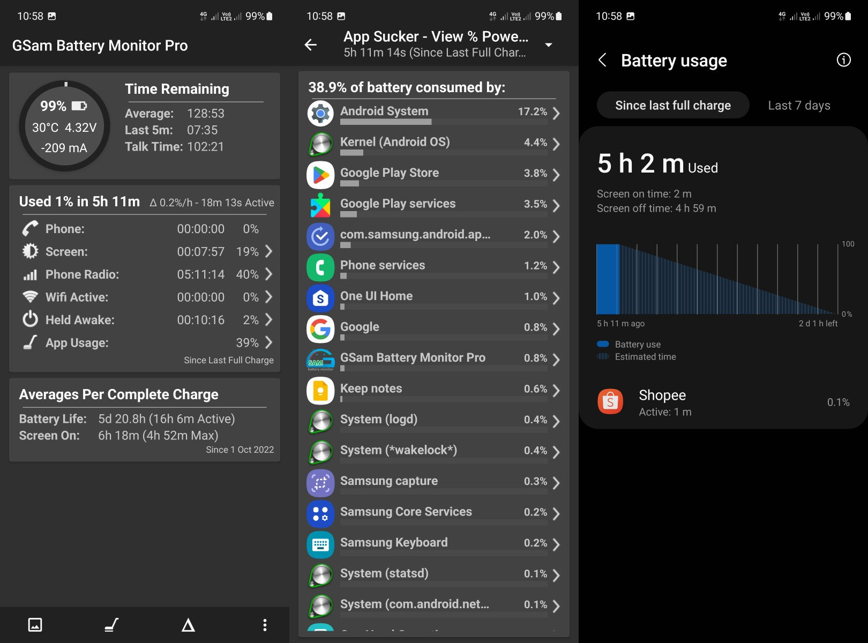
Task: Tap the circular 99% battery gauge
Action: 64,126
